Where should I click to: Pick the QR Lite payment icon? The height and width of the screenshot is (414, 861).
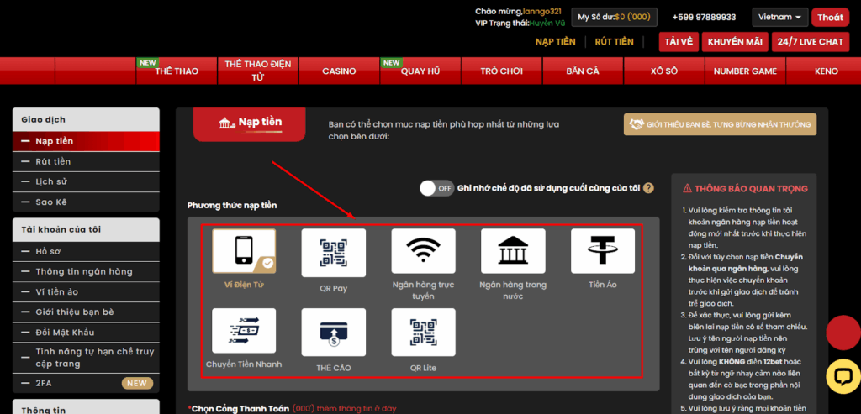click(424, 333)
